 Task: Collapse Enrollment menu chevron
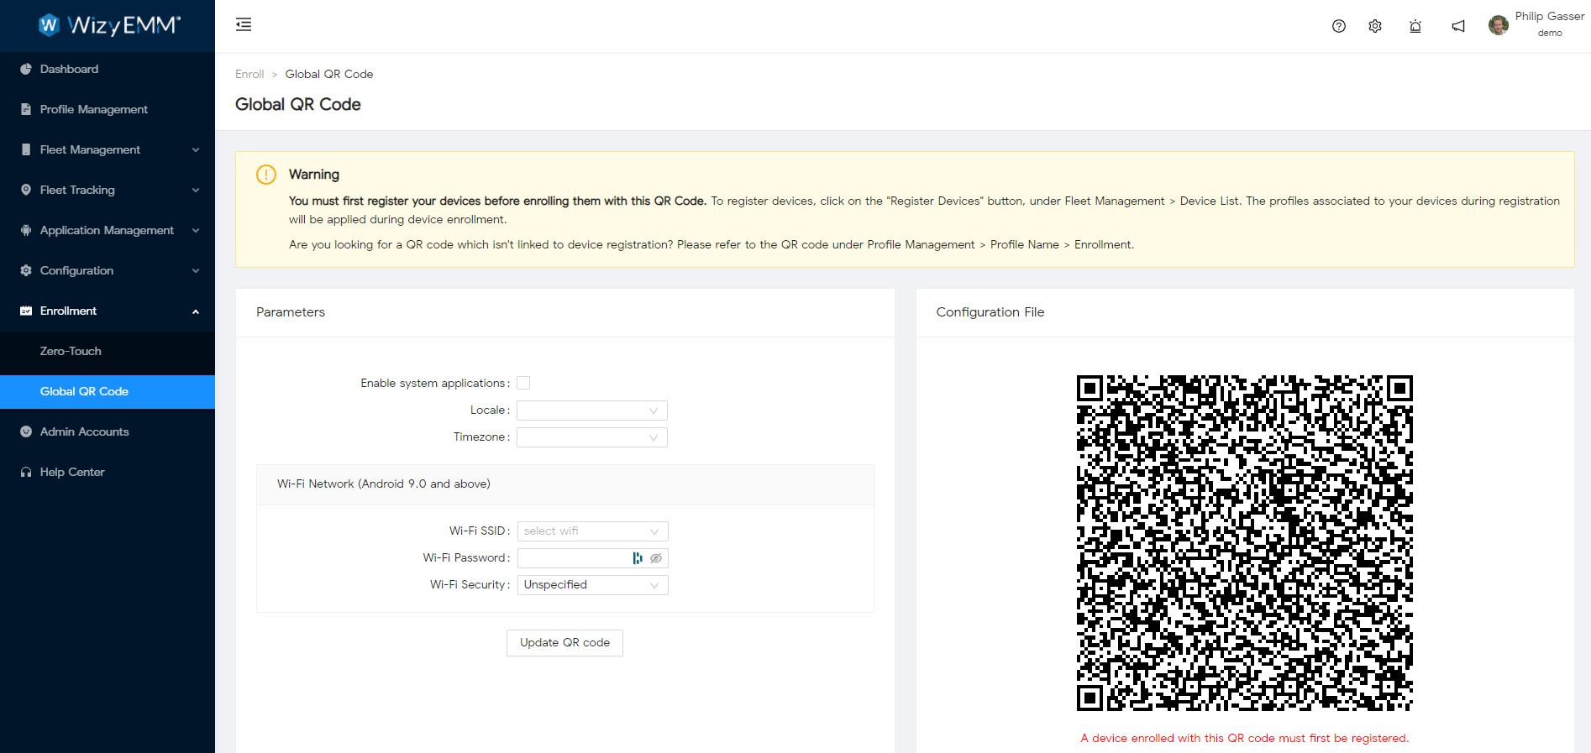tap(196, 311)
